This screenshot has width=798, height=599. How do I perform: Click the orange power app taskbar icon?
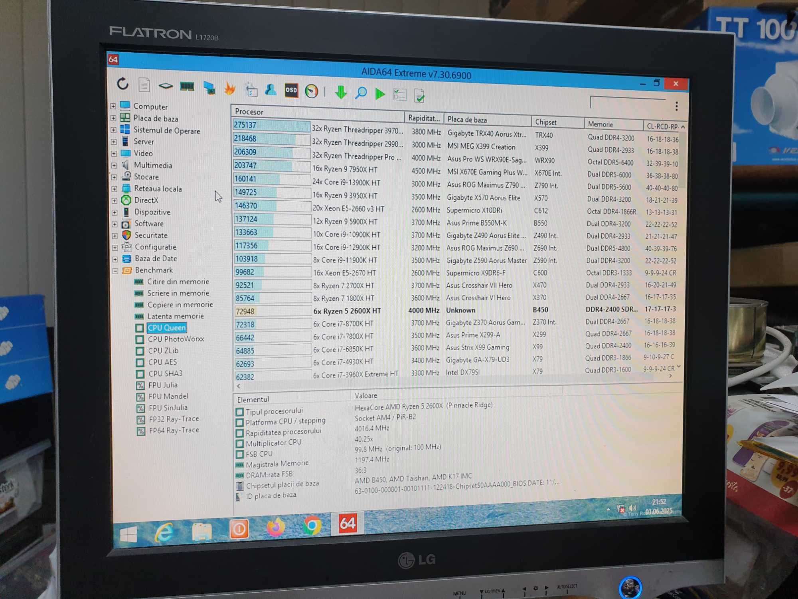click(239, 529)
